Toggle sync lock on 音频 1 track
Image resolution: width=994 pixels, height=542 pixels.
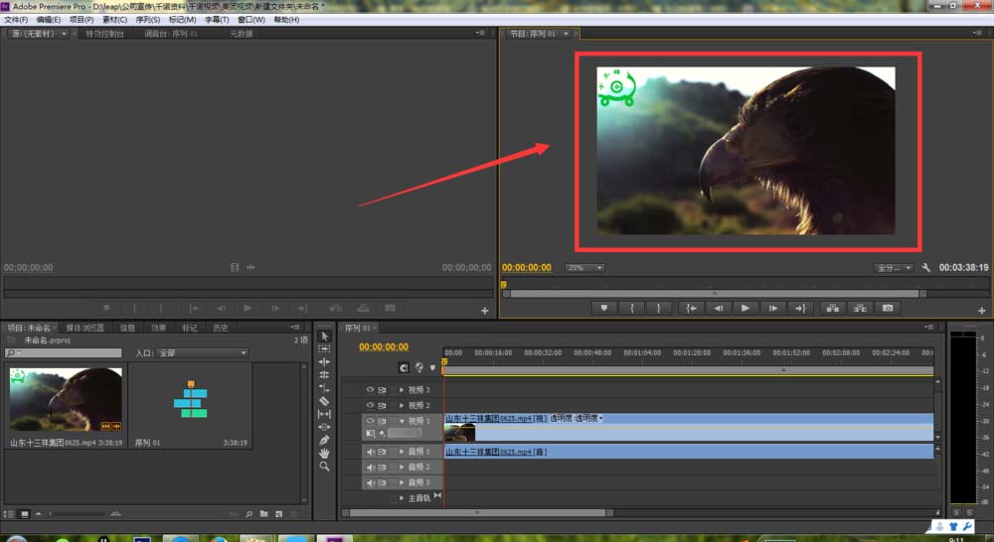click(x=383, y=452)
